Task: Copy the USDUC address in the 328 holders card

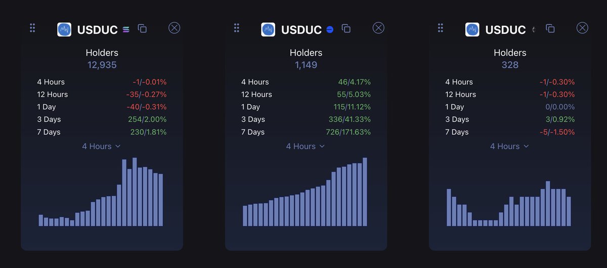Action: (550, 29)
